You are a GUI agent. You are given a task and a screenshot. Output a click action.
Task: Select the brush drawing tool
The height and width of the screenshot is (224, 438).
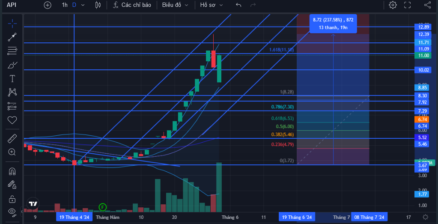[12, 65]
